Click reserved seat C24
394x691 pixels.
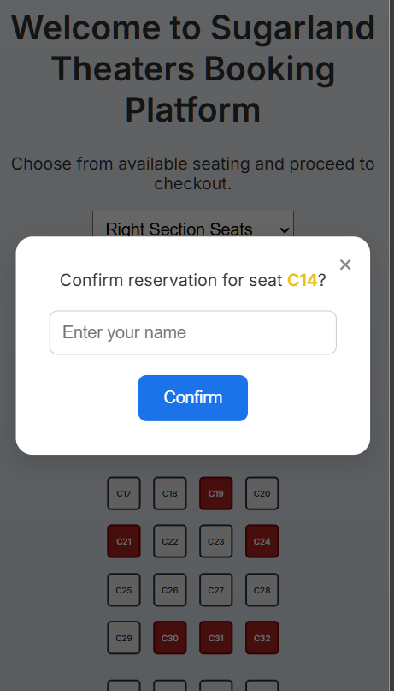[x=262, y=541]
